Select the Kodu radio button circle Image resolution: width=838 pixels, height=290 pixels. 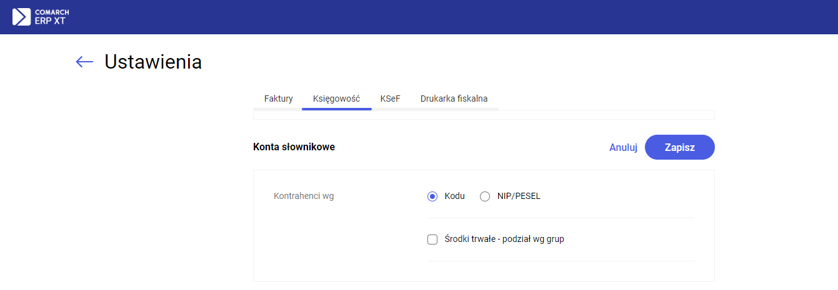[x=432, y=196]
